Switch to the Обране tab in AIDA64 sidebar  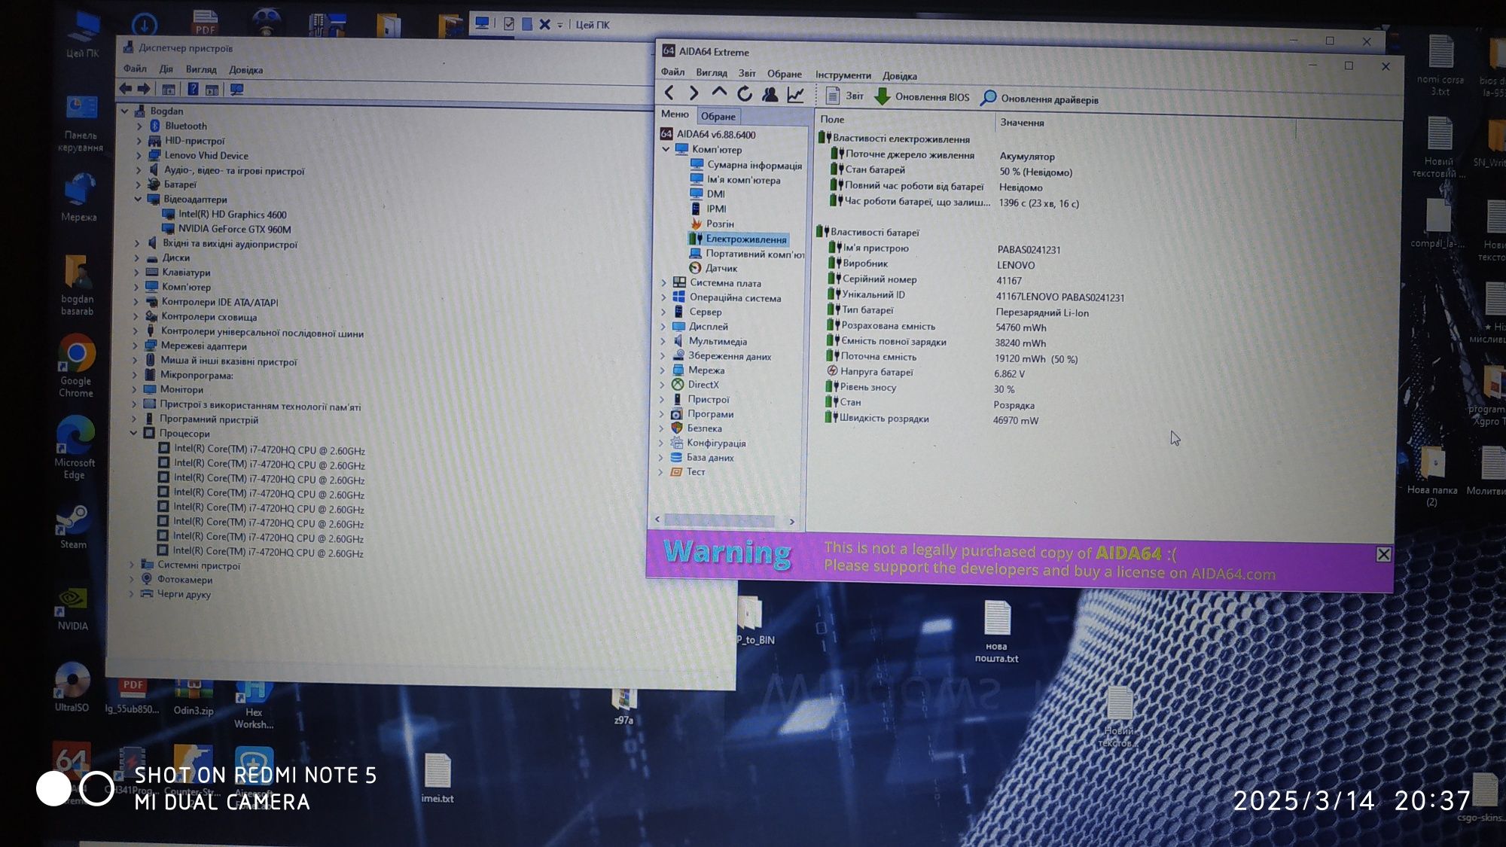pos(718,116)
